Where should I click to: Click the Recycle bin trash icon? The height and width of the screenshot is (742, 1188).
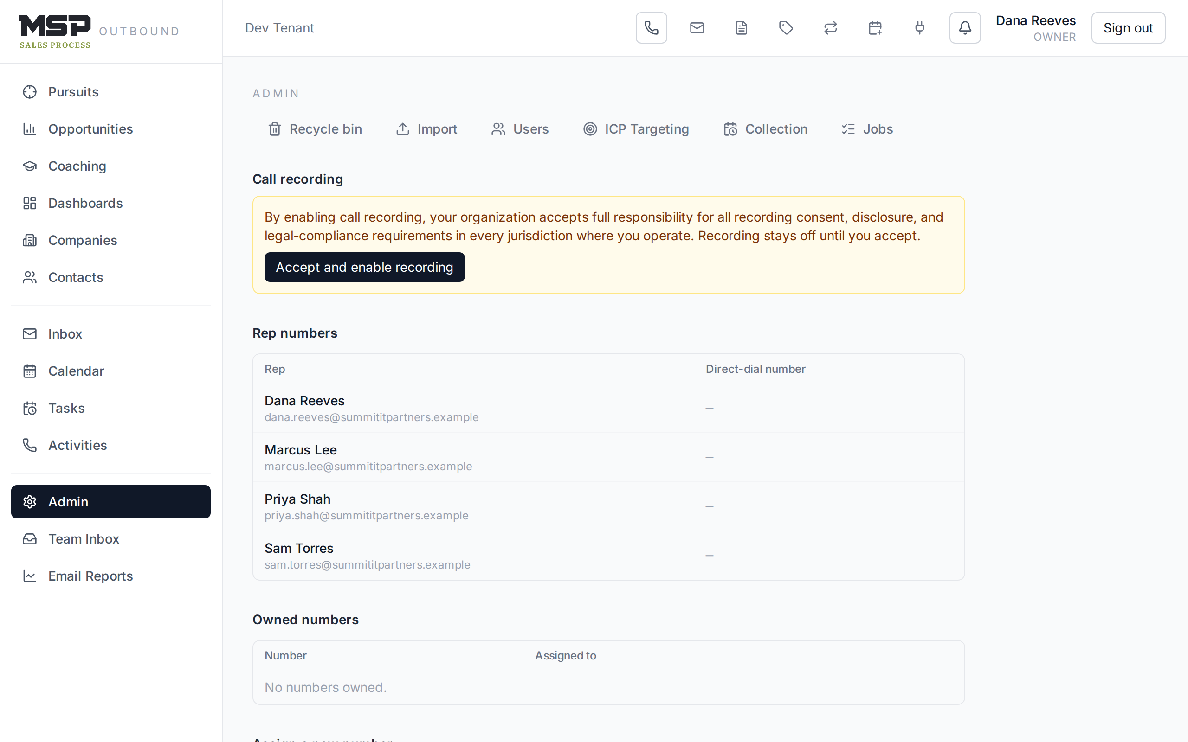coord(275,129)
